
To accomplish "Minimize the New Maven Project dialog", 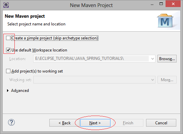I will coord(152,5).
